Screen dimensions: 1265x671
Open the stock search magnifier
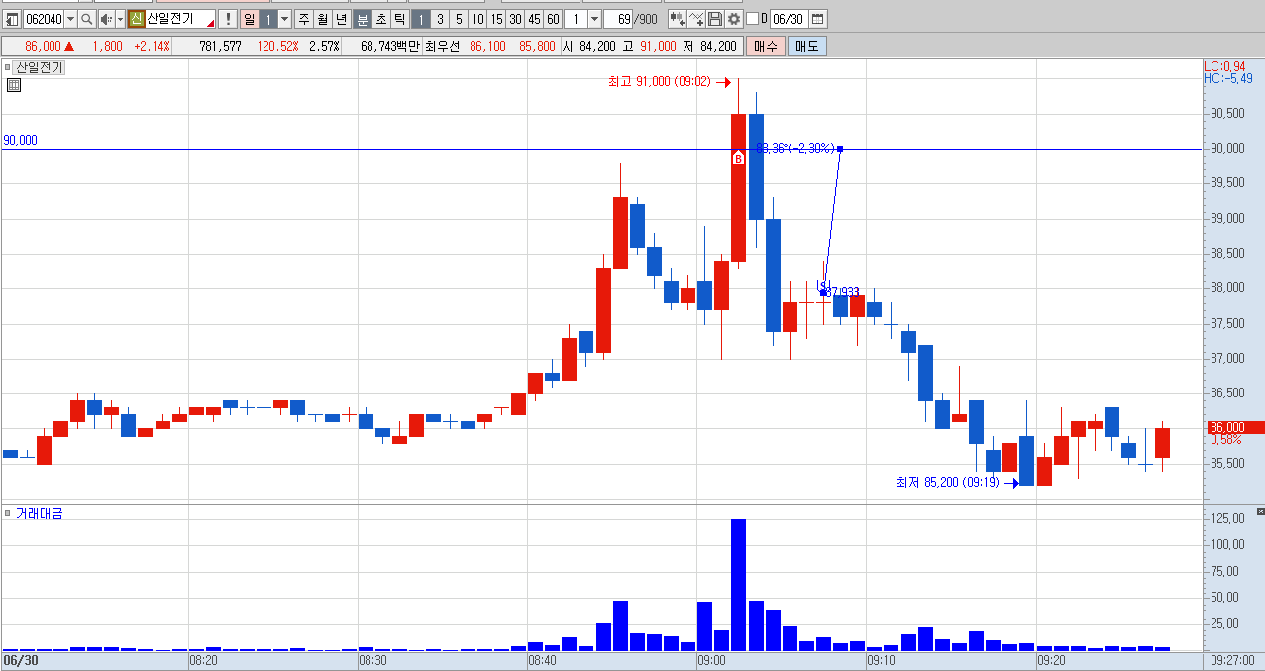(x=86, y=19)
